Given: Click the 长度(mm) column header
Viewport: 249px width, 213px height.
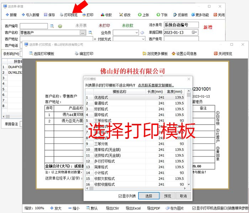Looking at the screenshot, I should pos(155,92).
